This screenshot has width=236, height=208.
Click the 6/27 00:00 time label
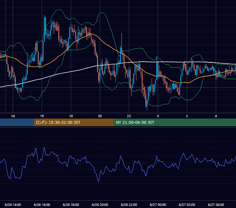pyautogui.click(x=158, y=205)
